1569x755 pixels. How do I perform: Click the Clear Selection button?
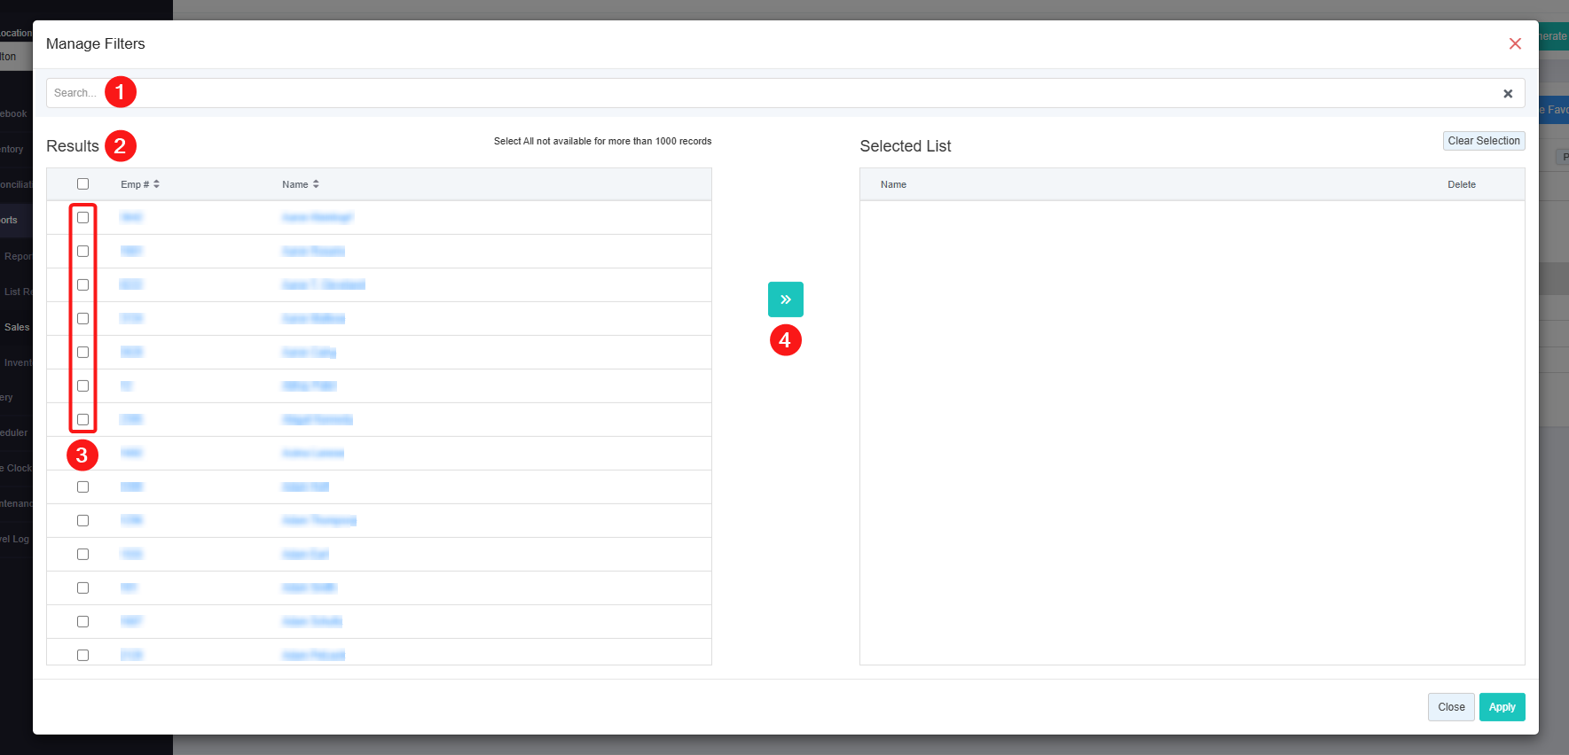pyautogui.click(x=1483, y=141)
